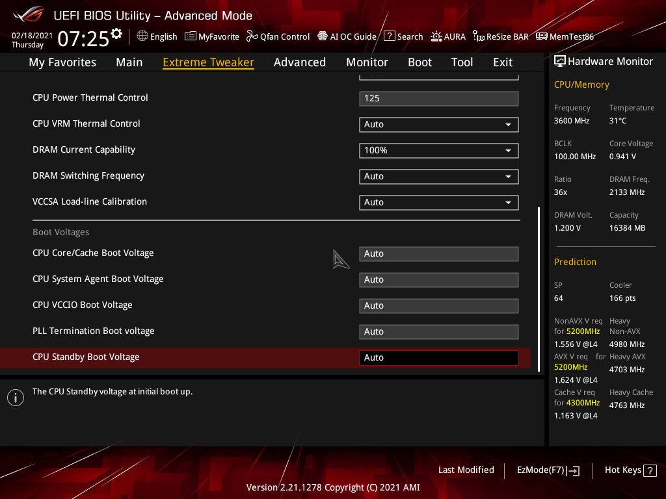Image resolution: width=666 pixels, height=499 pixels.
Task: Click the 166 pts cooler score
Action: coord(622,298)
